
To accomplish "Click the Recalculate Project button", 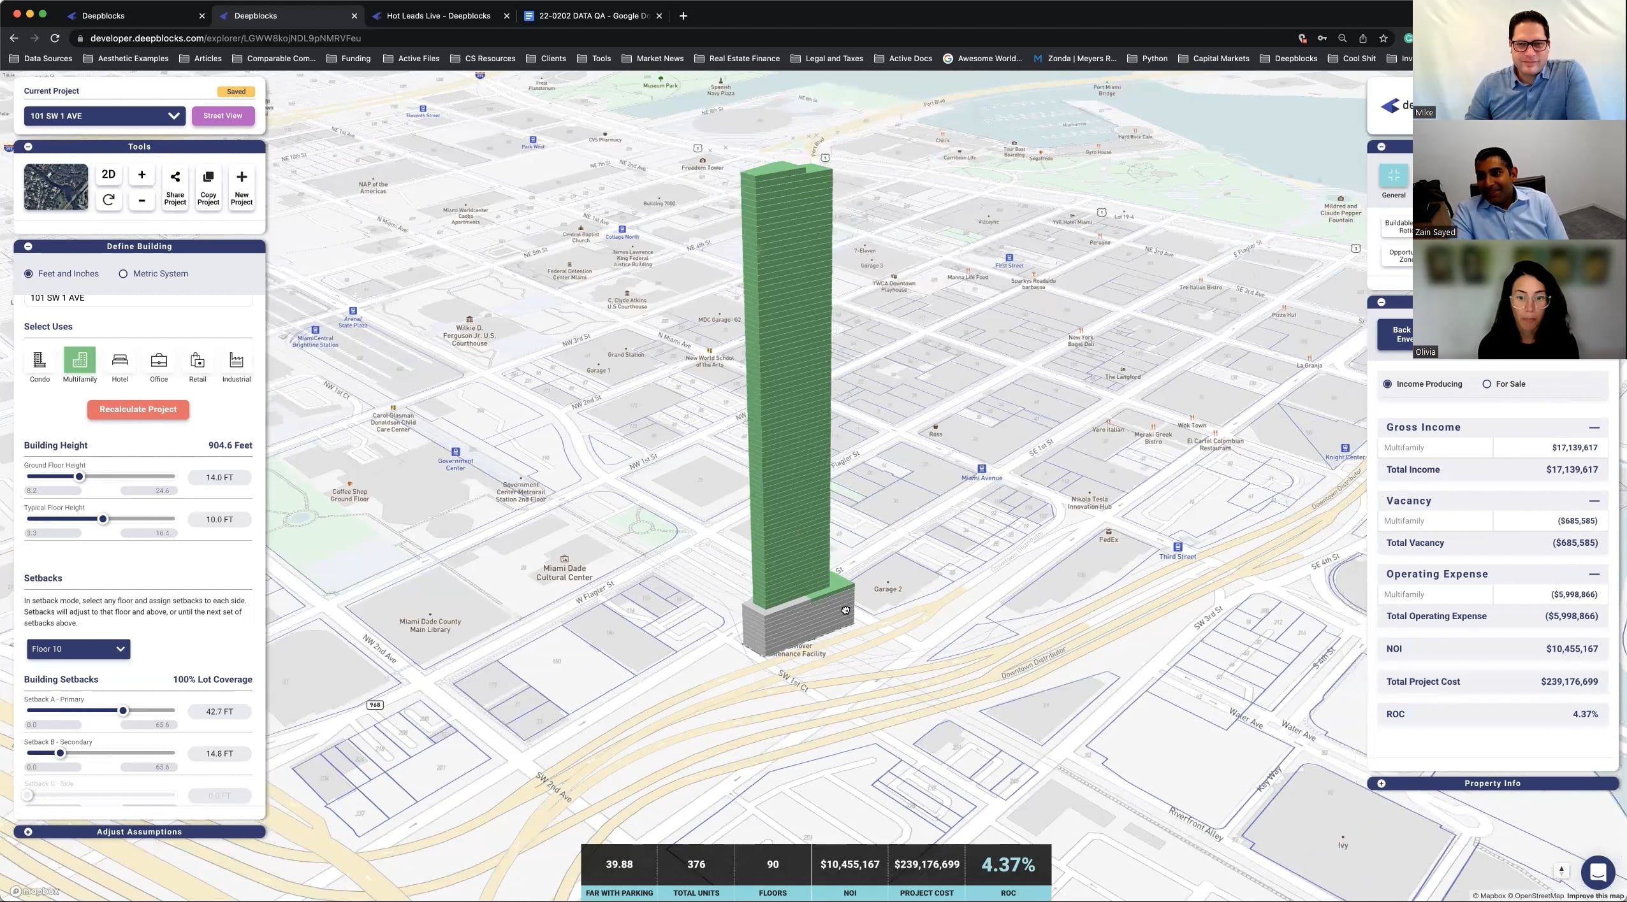I will 138,410.
